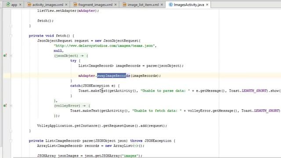Screen dimensions: 281x158
Task: Click Toast.LENGTH_SHORT in the fetch-error line
Action: click(x=260, y=111)
